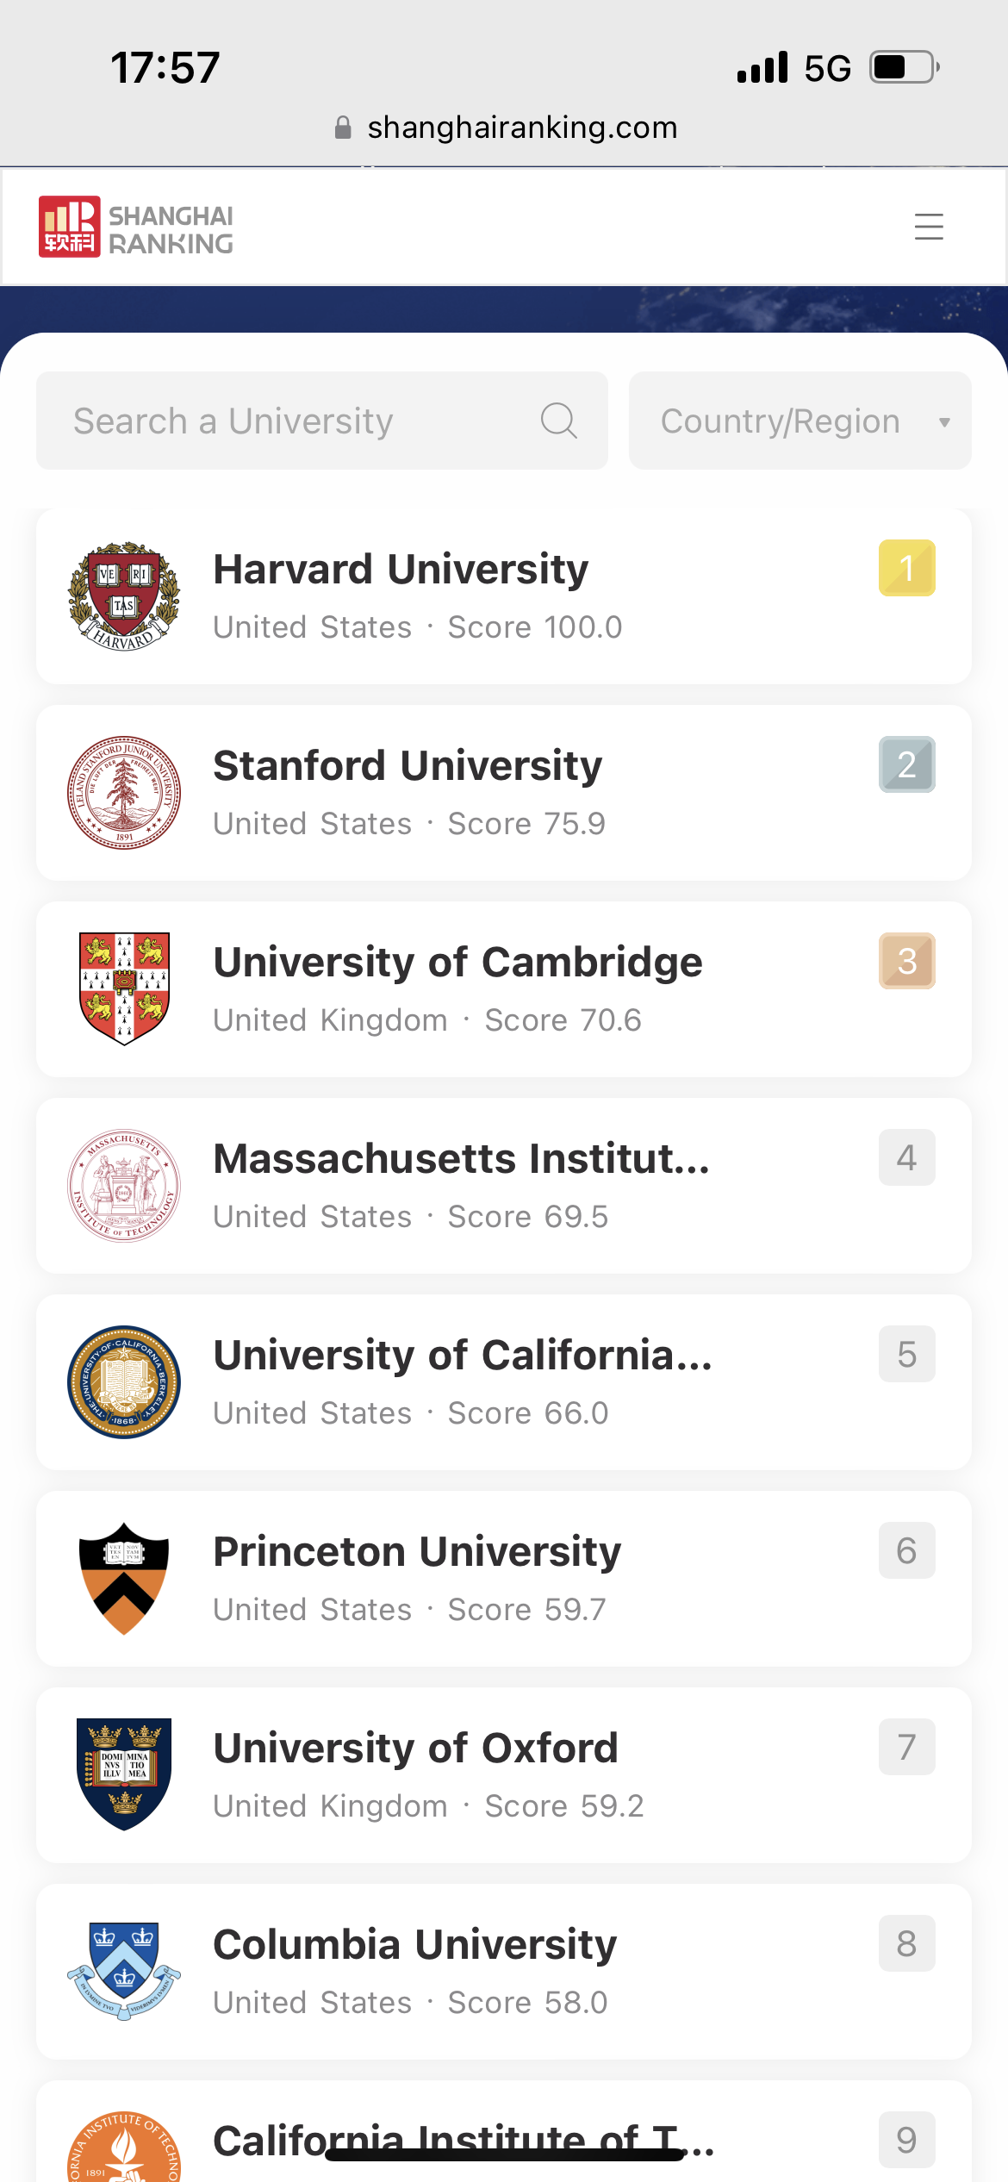
Task: Tap the Princeton shield logo
Action: coord(124,1579)
